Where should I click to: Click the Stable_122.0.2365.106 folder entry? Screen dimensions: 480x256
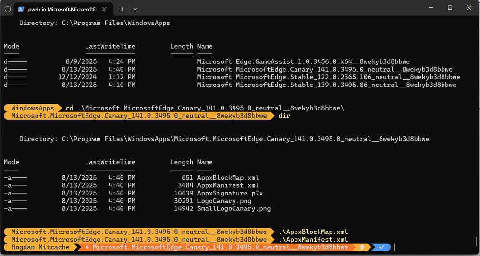coord(329,77)
